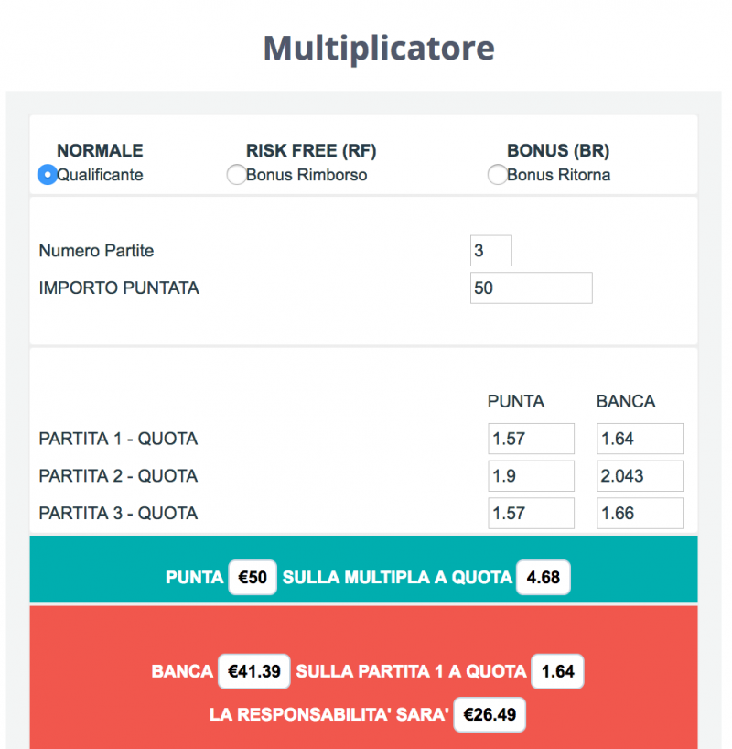Click the €50 stake badge in teal bar

pos(253,578)
